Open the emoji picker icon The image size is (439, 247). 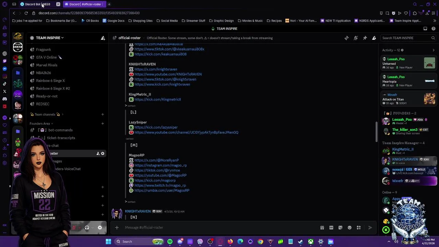[349, 227]
